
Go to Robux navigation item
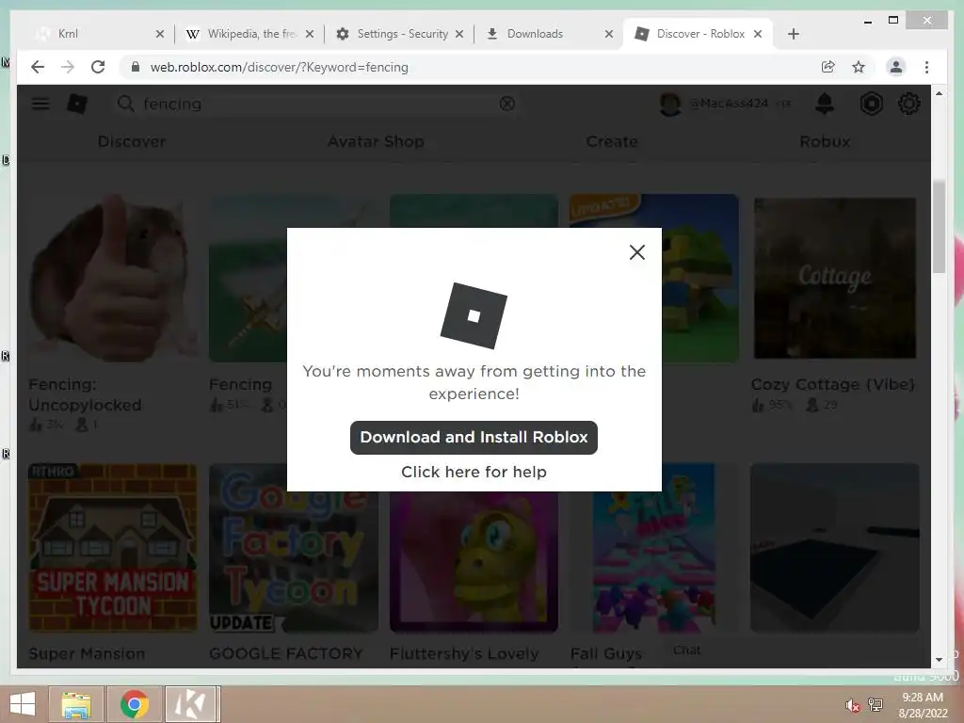click(825, 141)
